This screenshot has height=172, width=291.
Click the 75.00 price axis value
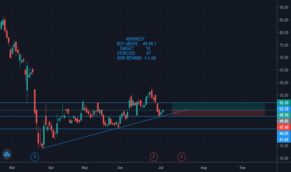(x=284, y=45)
